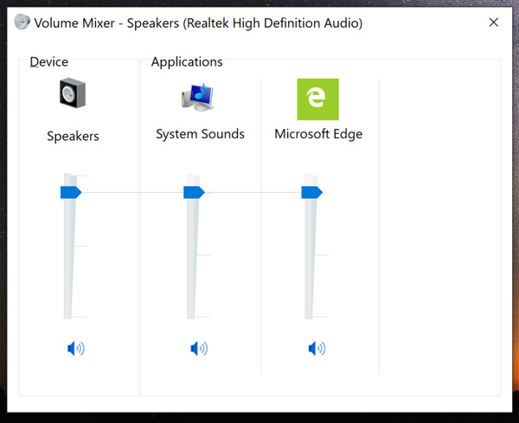Viewport: 519px width, 423px height.
Task: Open System Sounds via its icon
Action: point(199,96)
